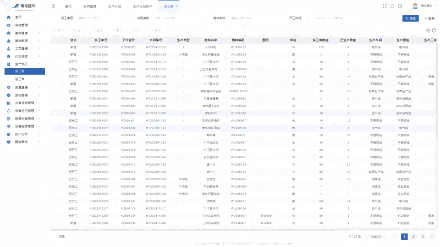Click the table refresh icon
This screenshot has height=247, width=440.
click(x=434, y=30)
